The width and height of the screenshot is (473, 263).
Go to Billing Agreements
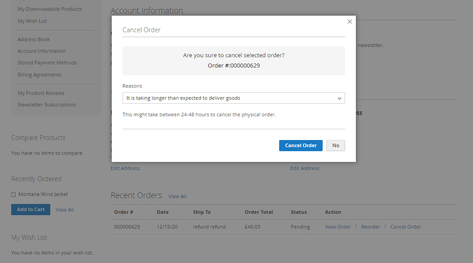(39, 75)
